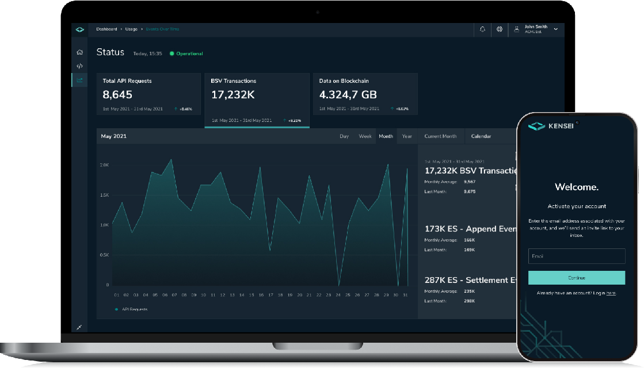Image resolution: width=644 pixels, height=368 pixels.
Task: Select the BSV Transactions card
Action: click(257, 100)
